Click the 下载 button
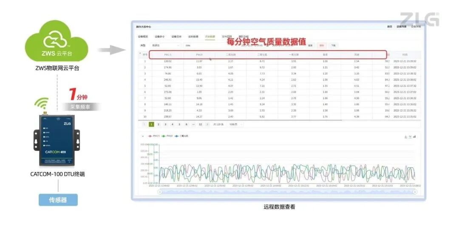Viewport: 459px width, 234px height. click(x=333, y=45)
